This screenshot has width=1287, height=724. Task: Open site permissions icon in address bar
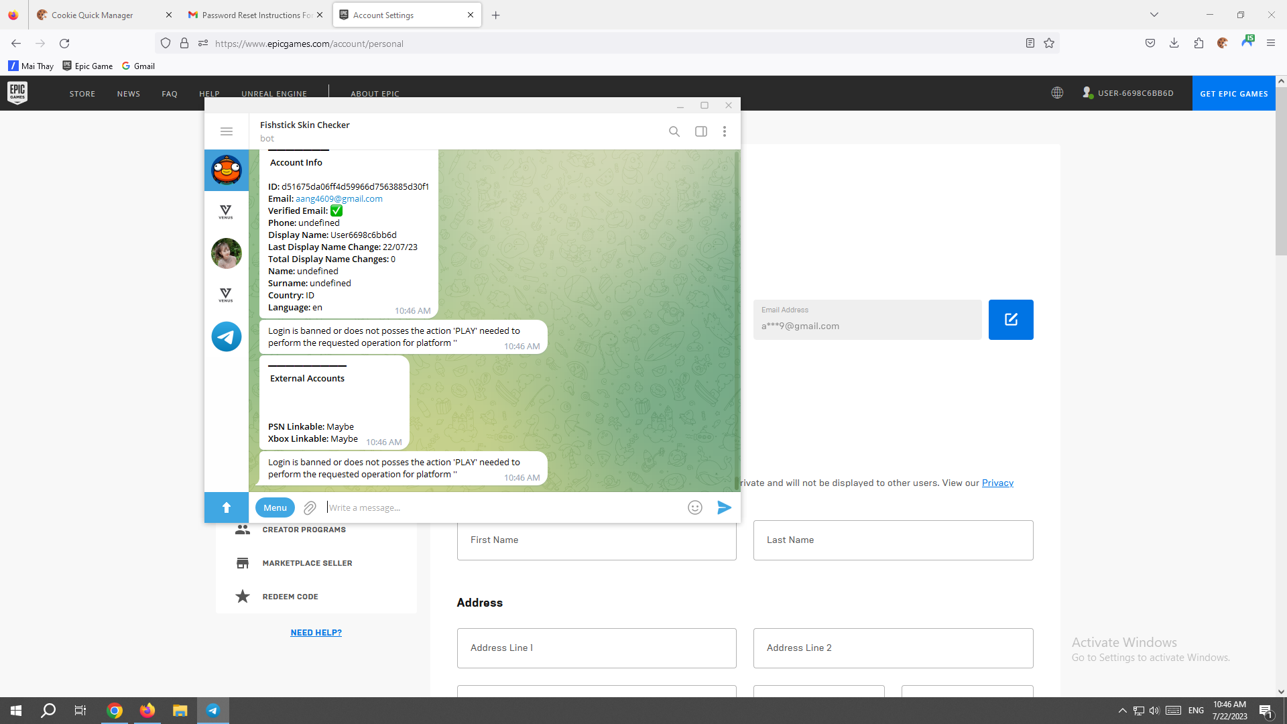(x=203, y=44)
